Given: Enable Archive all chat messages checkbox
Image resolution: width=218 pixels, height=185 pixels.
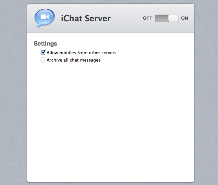Looking at the screenshot, I should (x=43, y=60).
